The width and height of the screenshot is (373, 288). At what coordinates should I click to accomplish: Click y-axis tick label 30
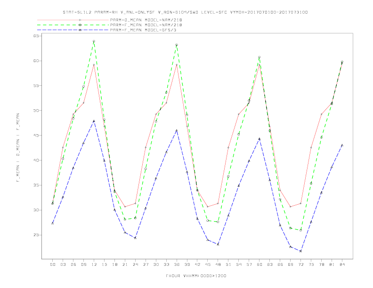click(x=36, y=210)
